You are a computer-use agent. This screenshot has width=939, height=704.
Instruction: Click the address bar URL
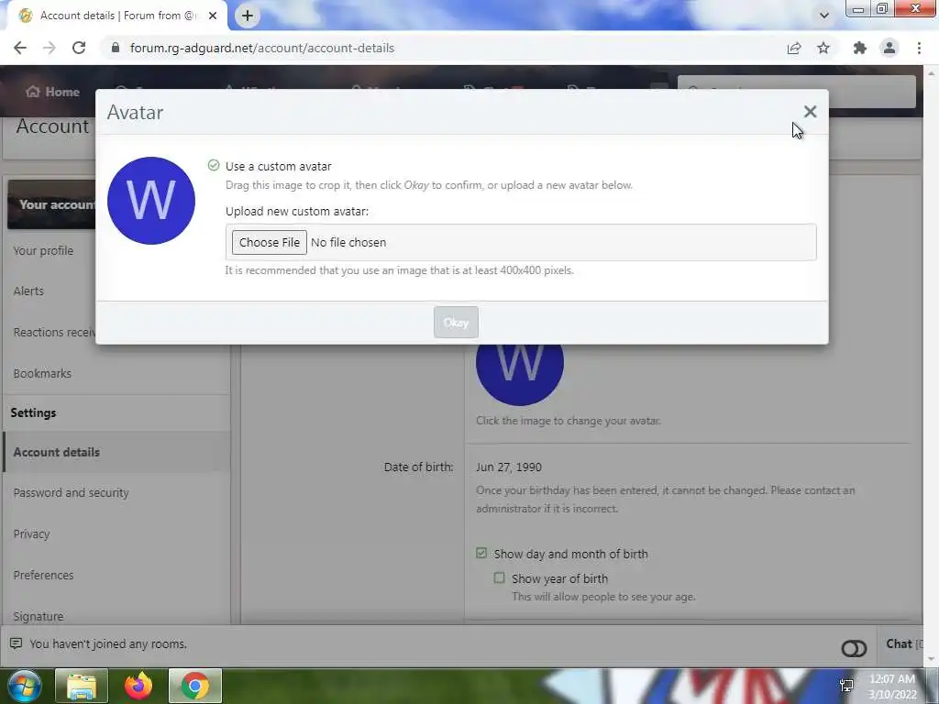(x=262, y=48)
